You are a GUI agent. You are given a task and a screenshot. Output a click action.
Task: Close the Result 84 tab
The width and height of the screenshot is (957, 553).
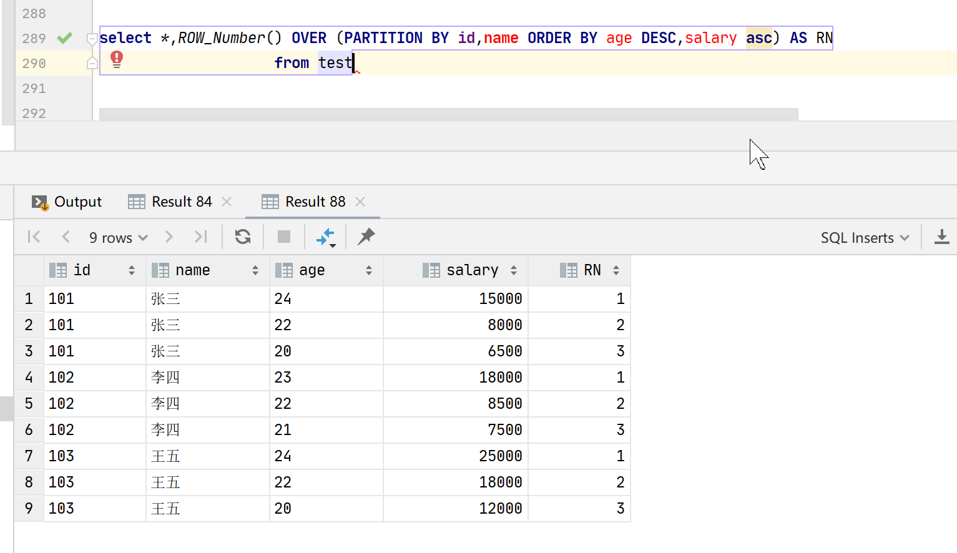[x=227, y=202]
